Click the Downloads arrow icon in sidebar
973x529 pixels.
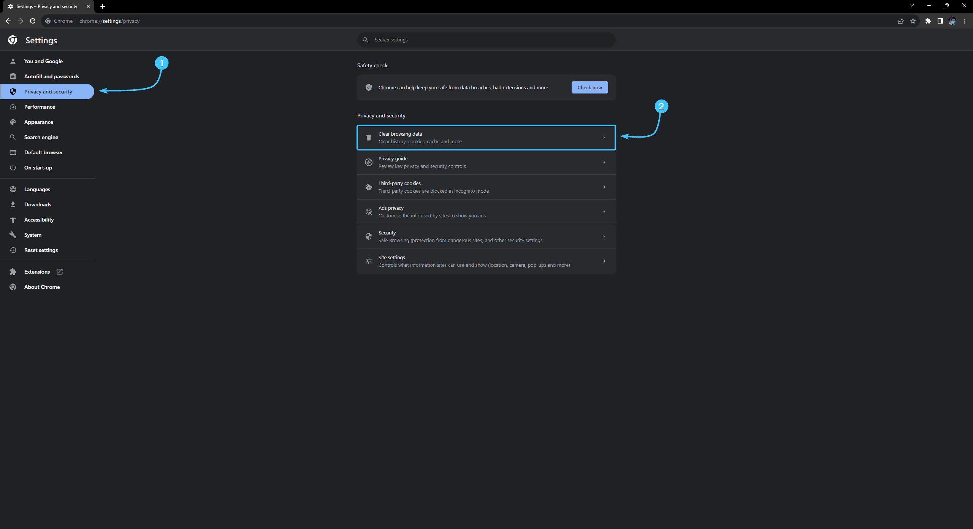point(13,204)
